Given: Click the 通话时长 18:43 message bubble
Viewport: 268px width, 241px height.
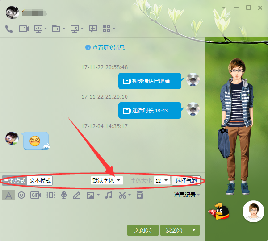Looking at the screenshot, I should pos(150,111).
